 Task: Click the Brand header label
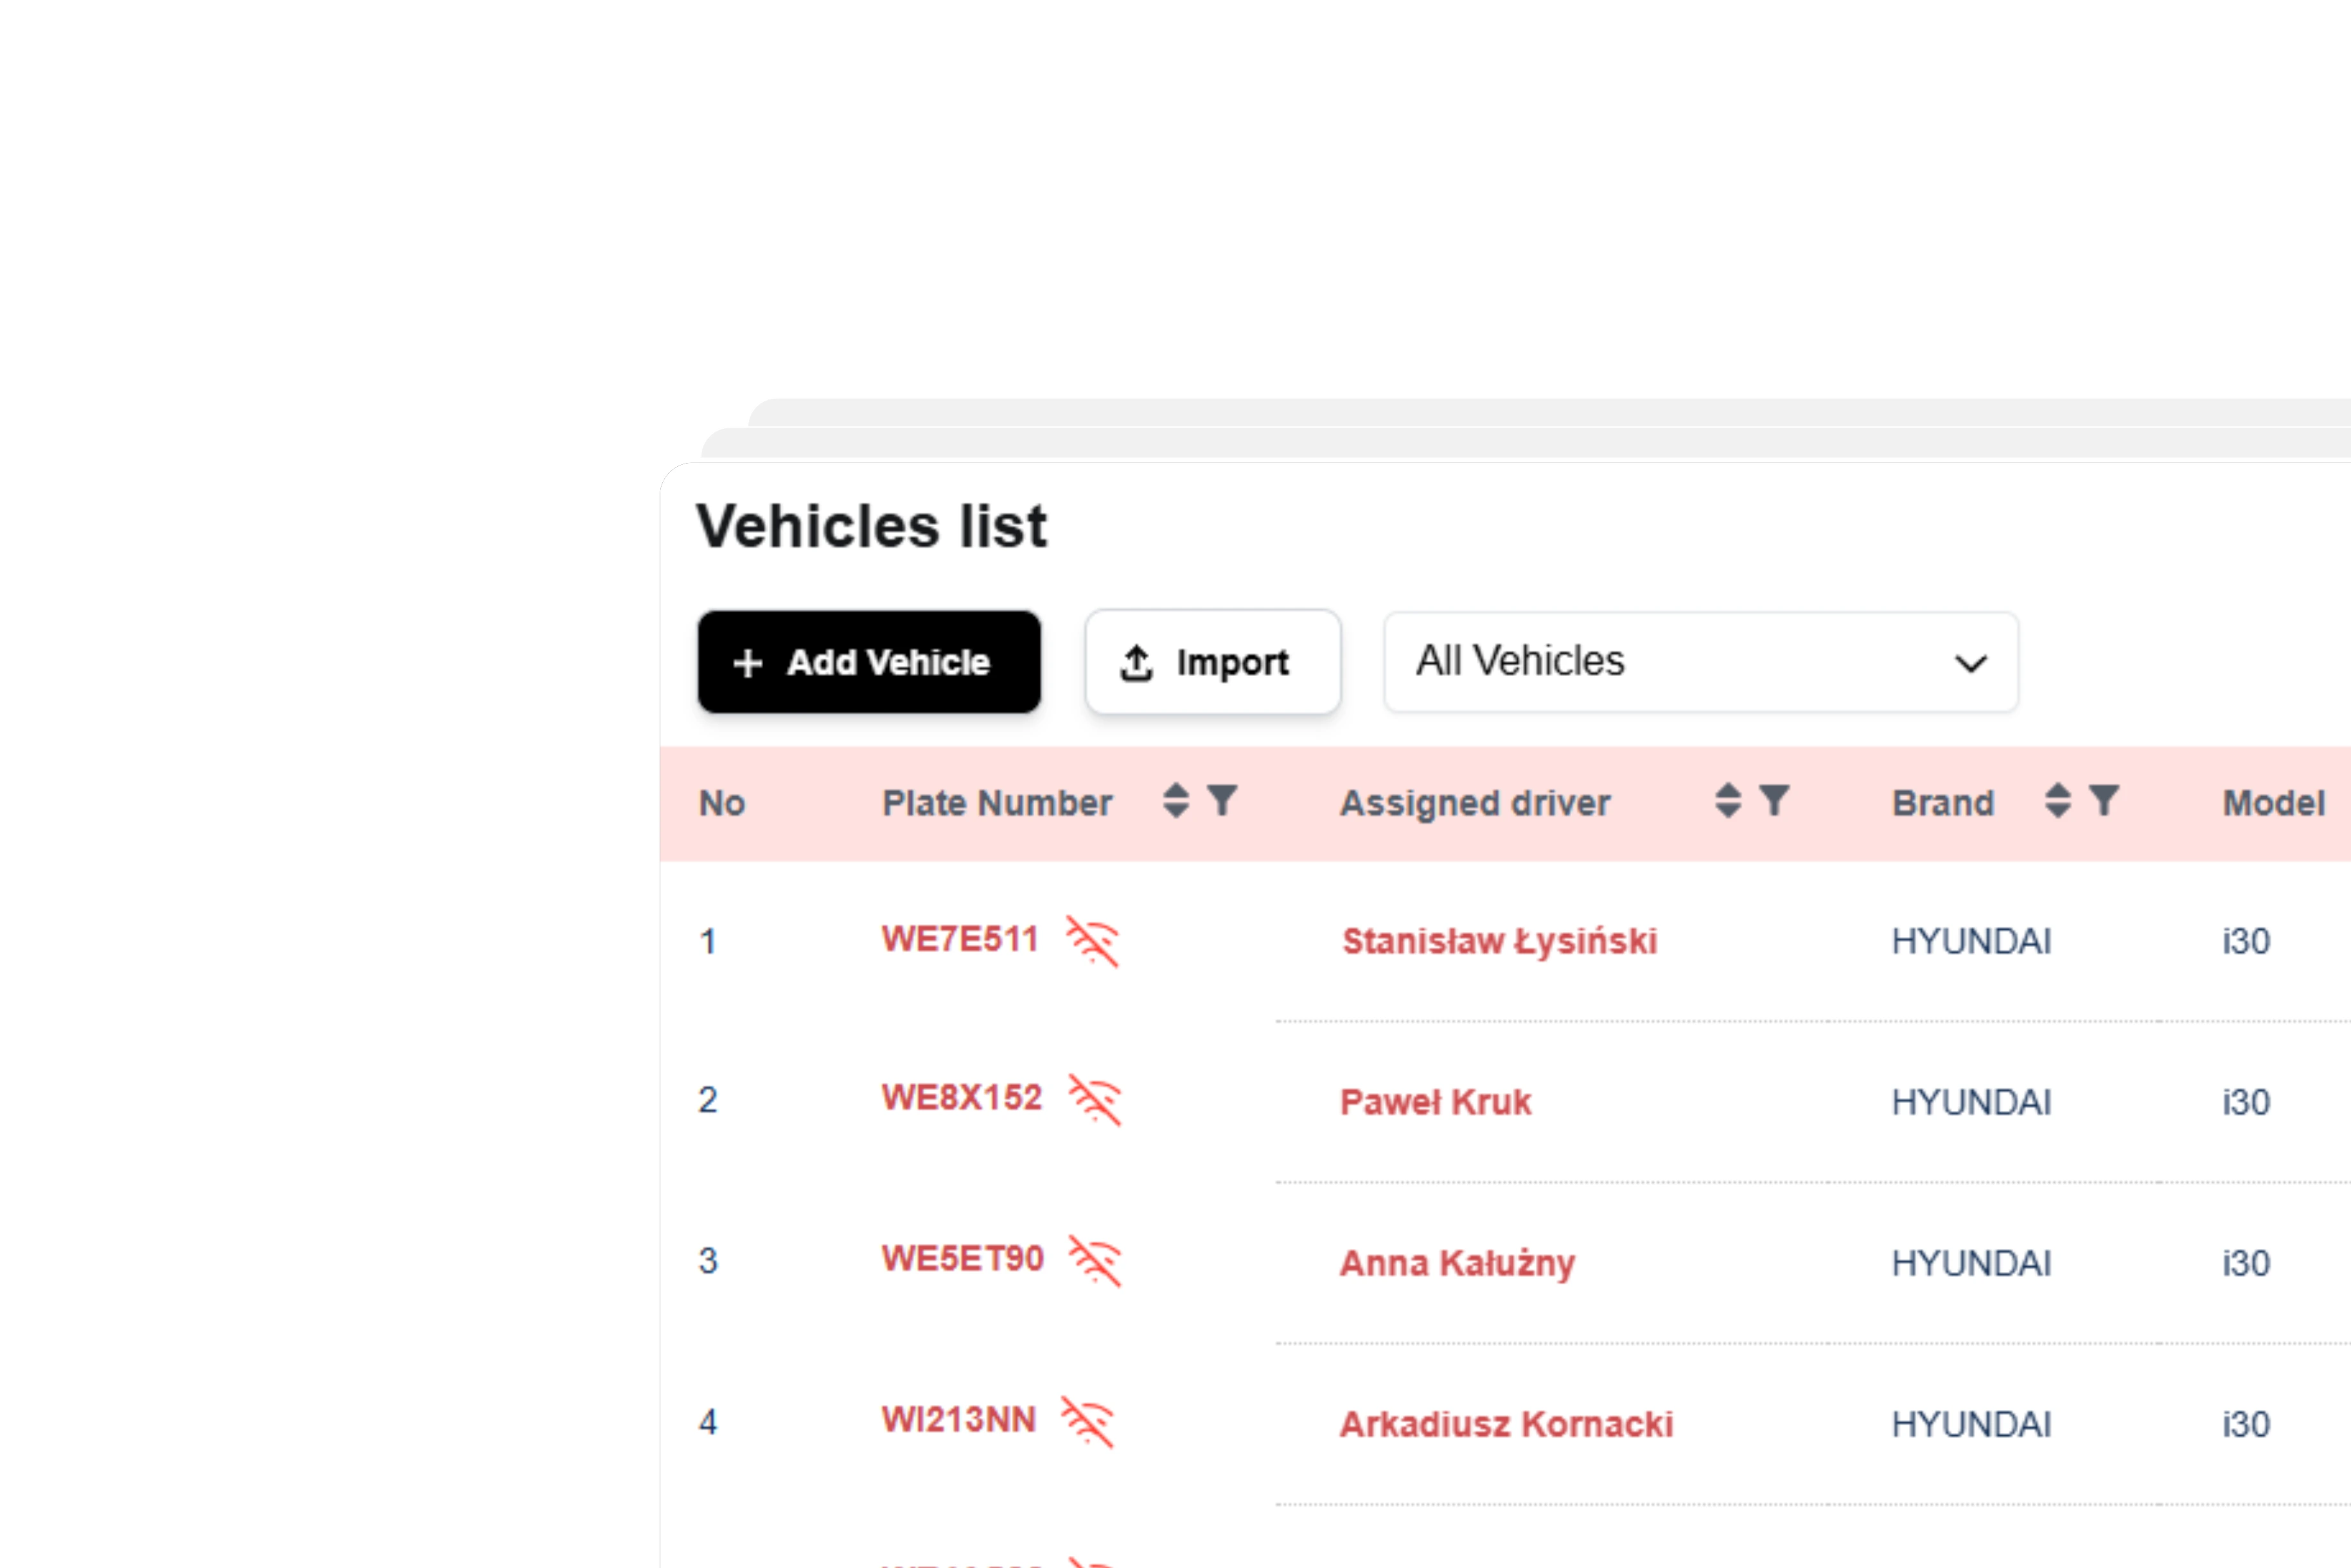click(1943, 803)
